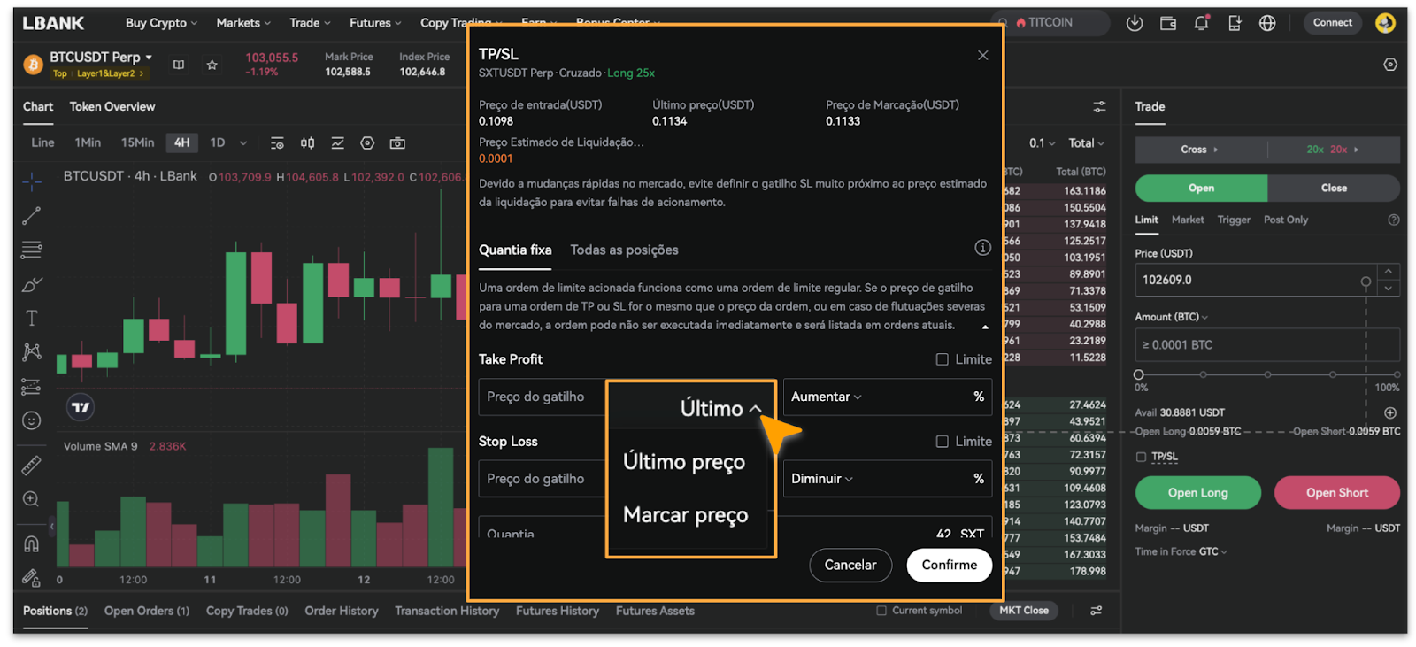Choose Último preço from the dropdown list

tap(684, 462)
